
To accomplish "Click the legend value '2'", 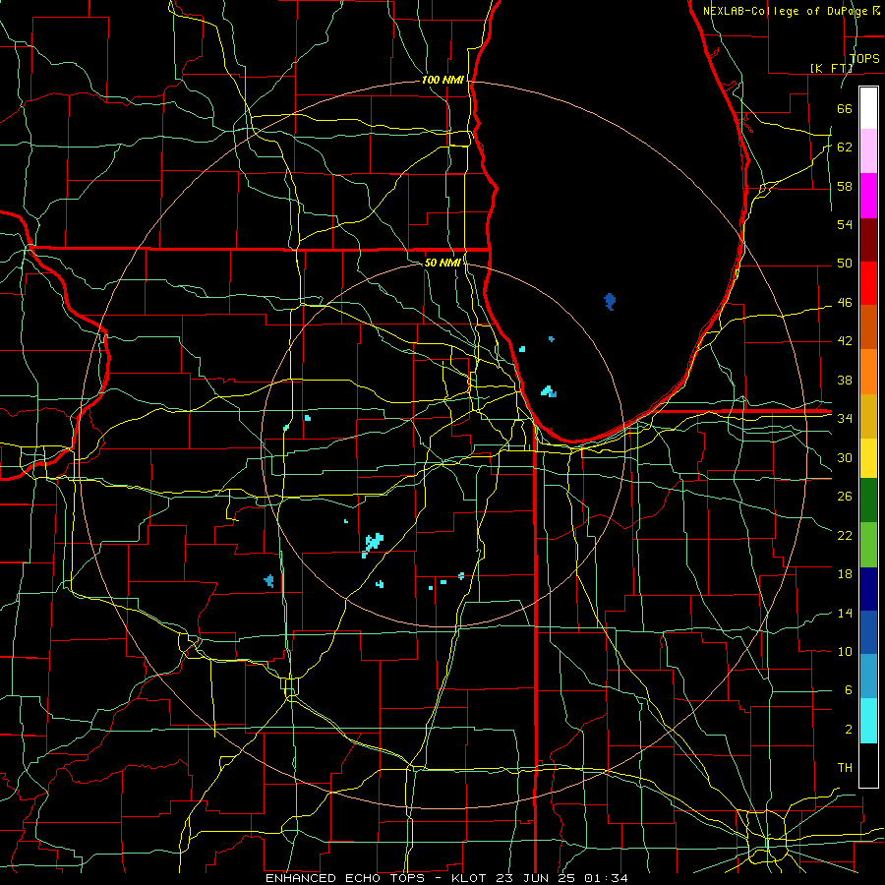I will (849, 730).
